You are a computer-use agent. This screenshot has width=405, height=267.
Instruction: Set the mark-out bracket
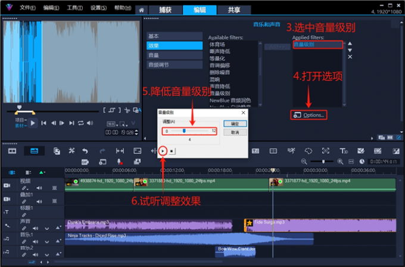pyautogui.click(x=120, y=110)
